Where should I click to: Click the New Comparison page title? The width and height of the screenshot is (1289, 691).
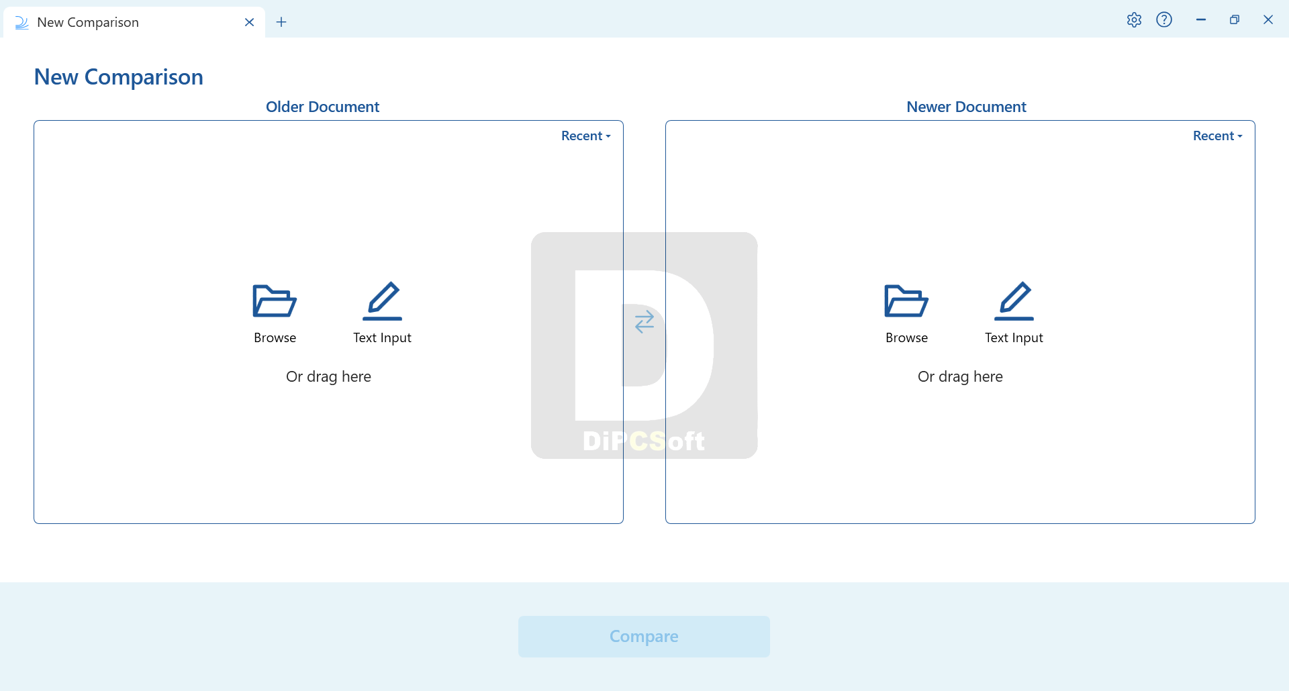tap(119, 77)
